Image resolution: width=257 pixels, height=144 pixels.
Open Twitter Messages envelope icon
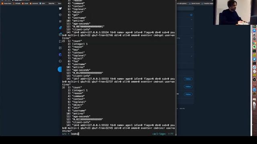click(x=60, y=34)
